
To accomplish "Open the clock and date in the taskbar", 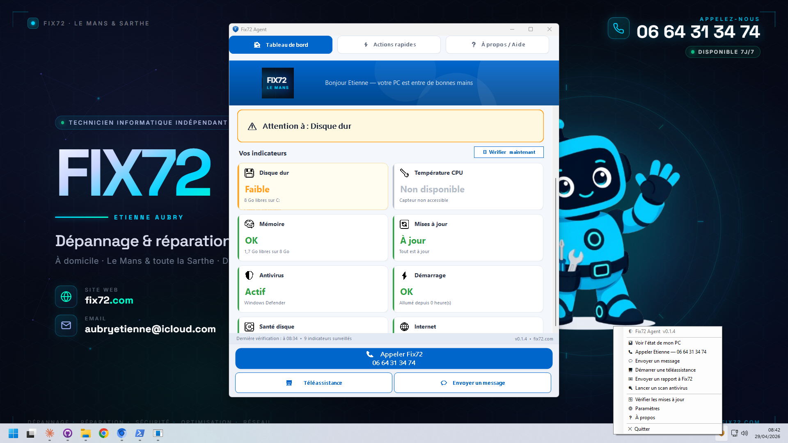I will pos(767,433).
